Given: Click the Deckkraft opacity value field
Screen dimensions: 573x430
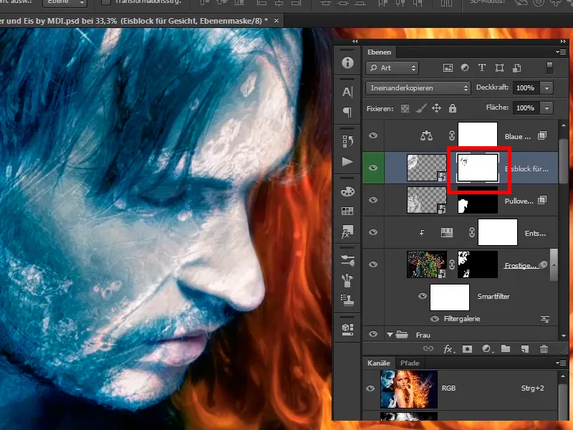Looking at the screenshot, I should (526, 87).
